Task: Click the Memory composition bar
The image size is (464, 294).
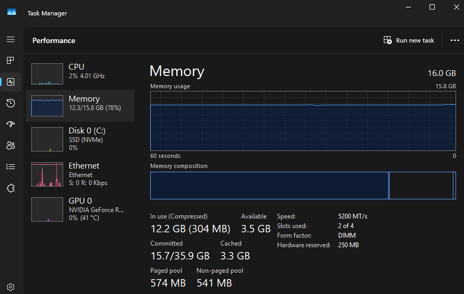Action: point(303,185)
